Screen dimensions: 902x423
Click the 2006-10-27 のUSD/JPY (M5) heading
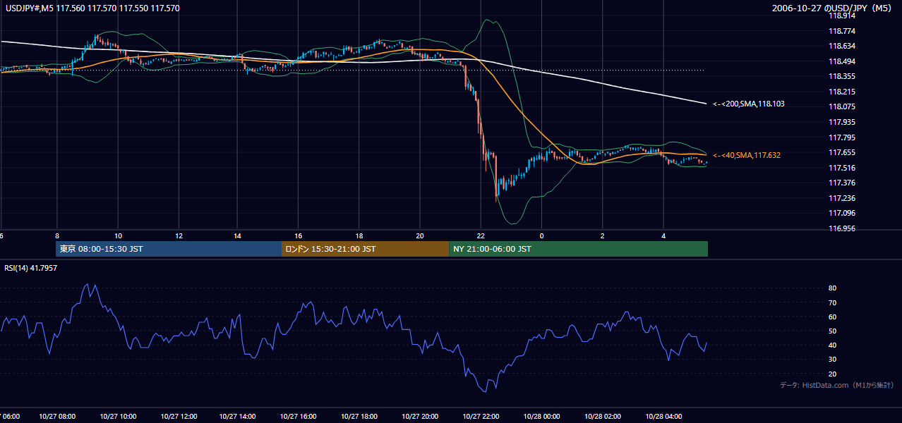[833, 8]
